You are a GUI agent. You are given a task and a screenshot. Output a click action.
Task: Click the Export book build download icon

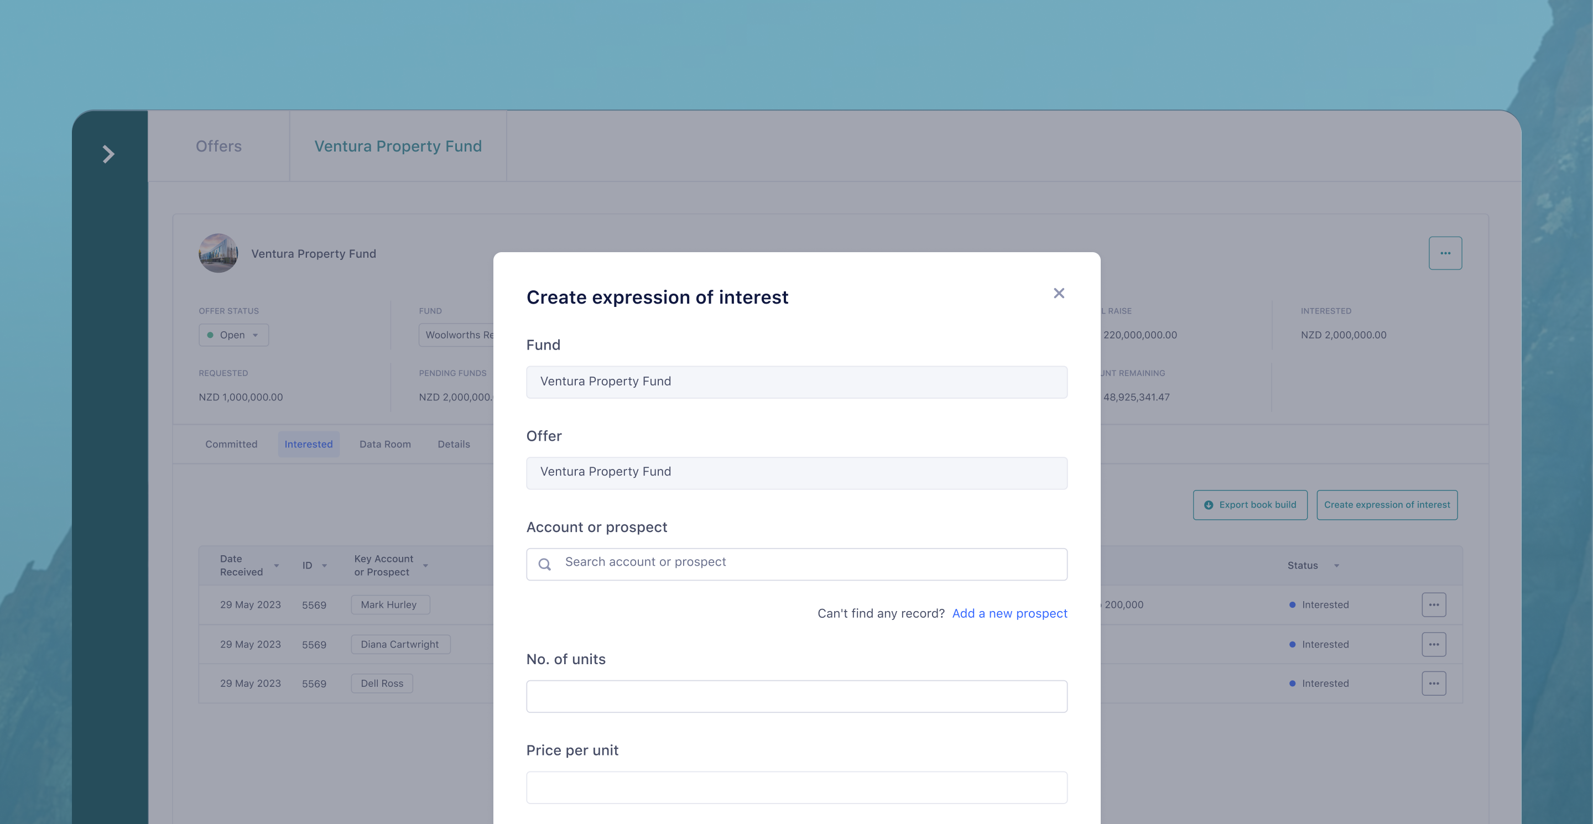point(1209,505)
